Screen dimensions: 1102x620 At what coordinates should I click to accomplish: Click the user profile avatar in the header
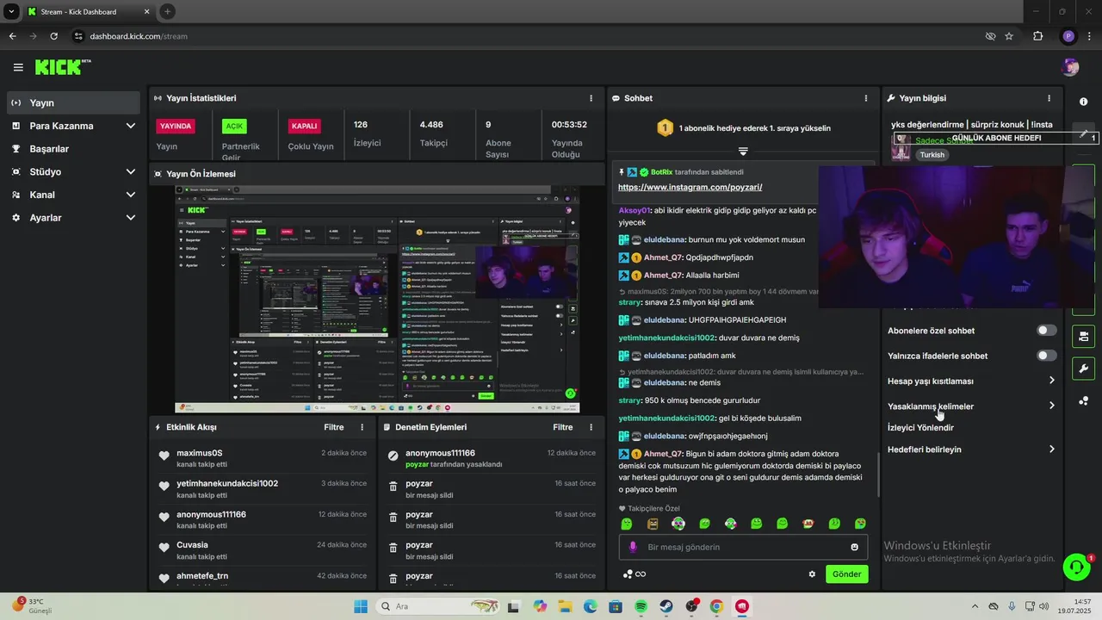click(1070, 67)
